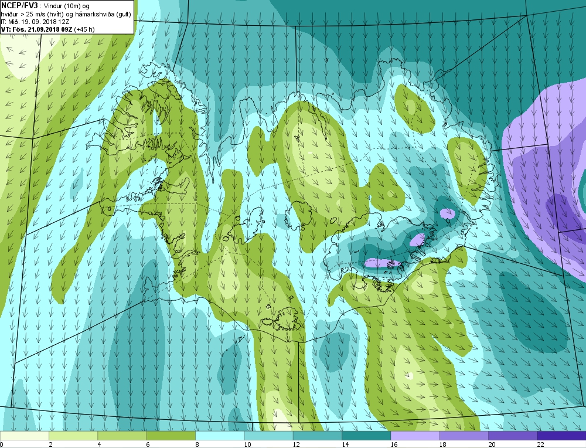The width and height of the screenshot is (586, 448).
Task: Click the 4–6 m/s green legend swatch
Action: tap(122, 436)
